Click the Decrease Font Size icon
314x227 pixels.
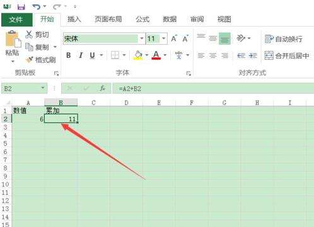point(185,38)
